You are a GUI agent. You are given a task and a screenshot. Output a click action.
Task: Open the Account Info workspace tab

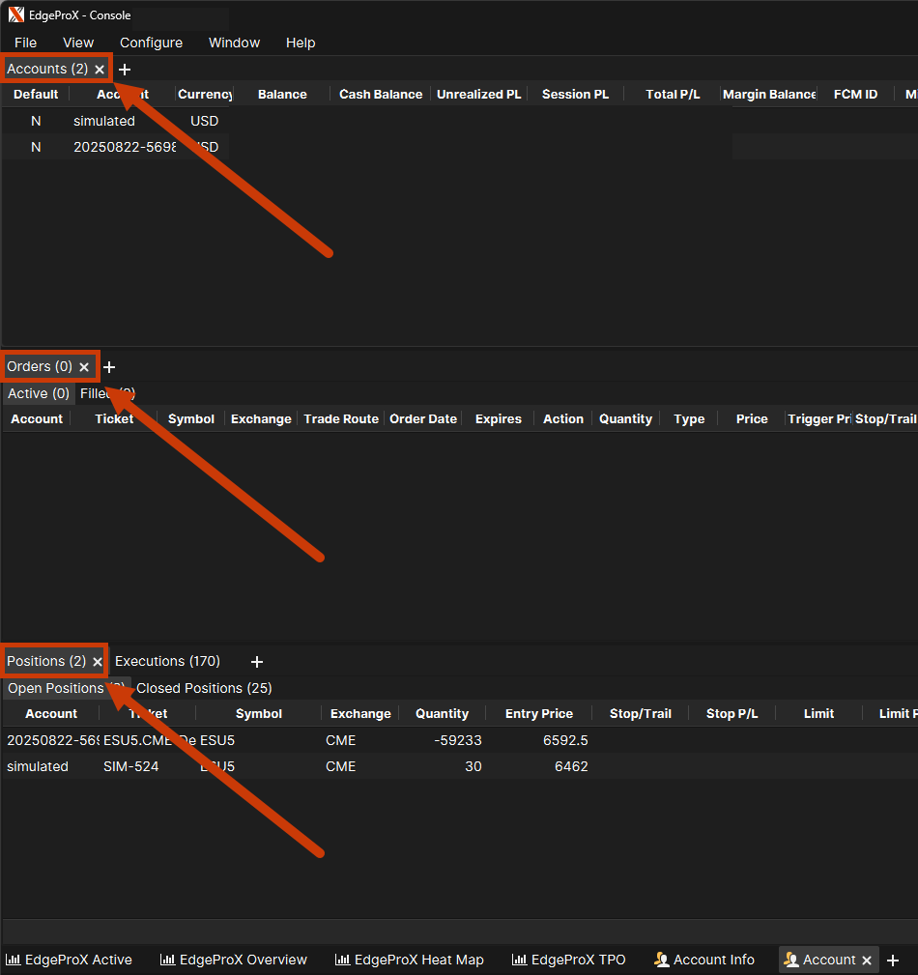pos(703,960)
